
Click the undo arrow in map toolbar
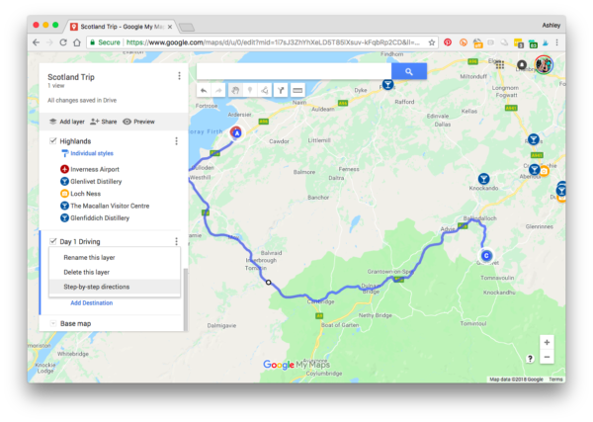[204, 90]
